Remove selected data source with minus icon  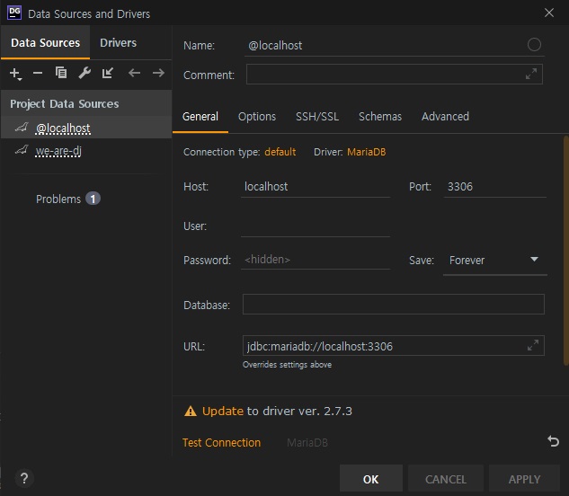click(38, 73)
